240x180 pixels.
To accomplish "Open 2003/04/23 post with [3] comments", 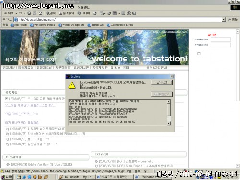I will 48,134.
